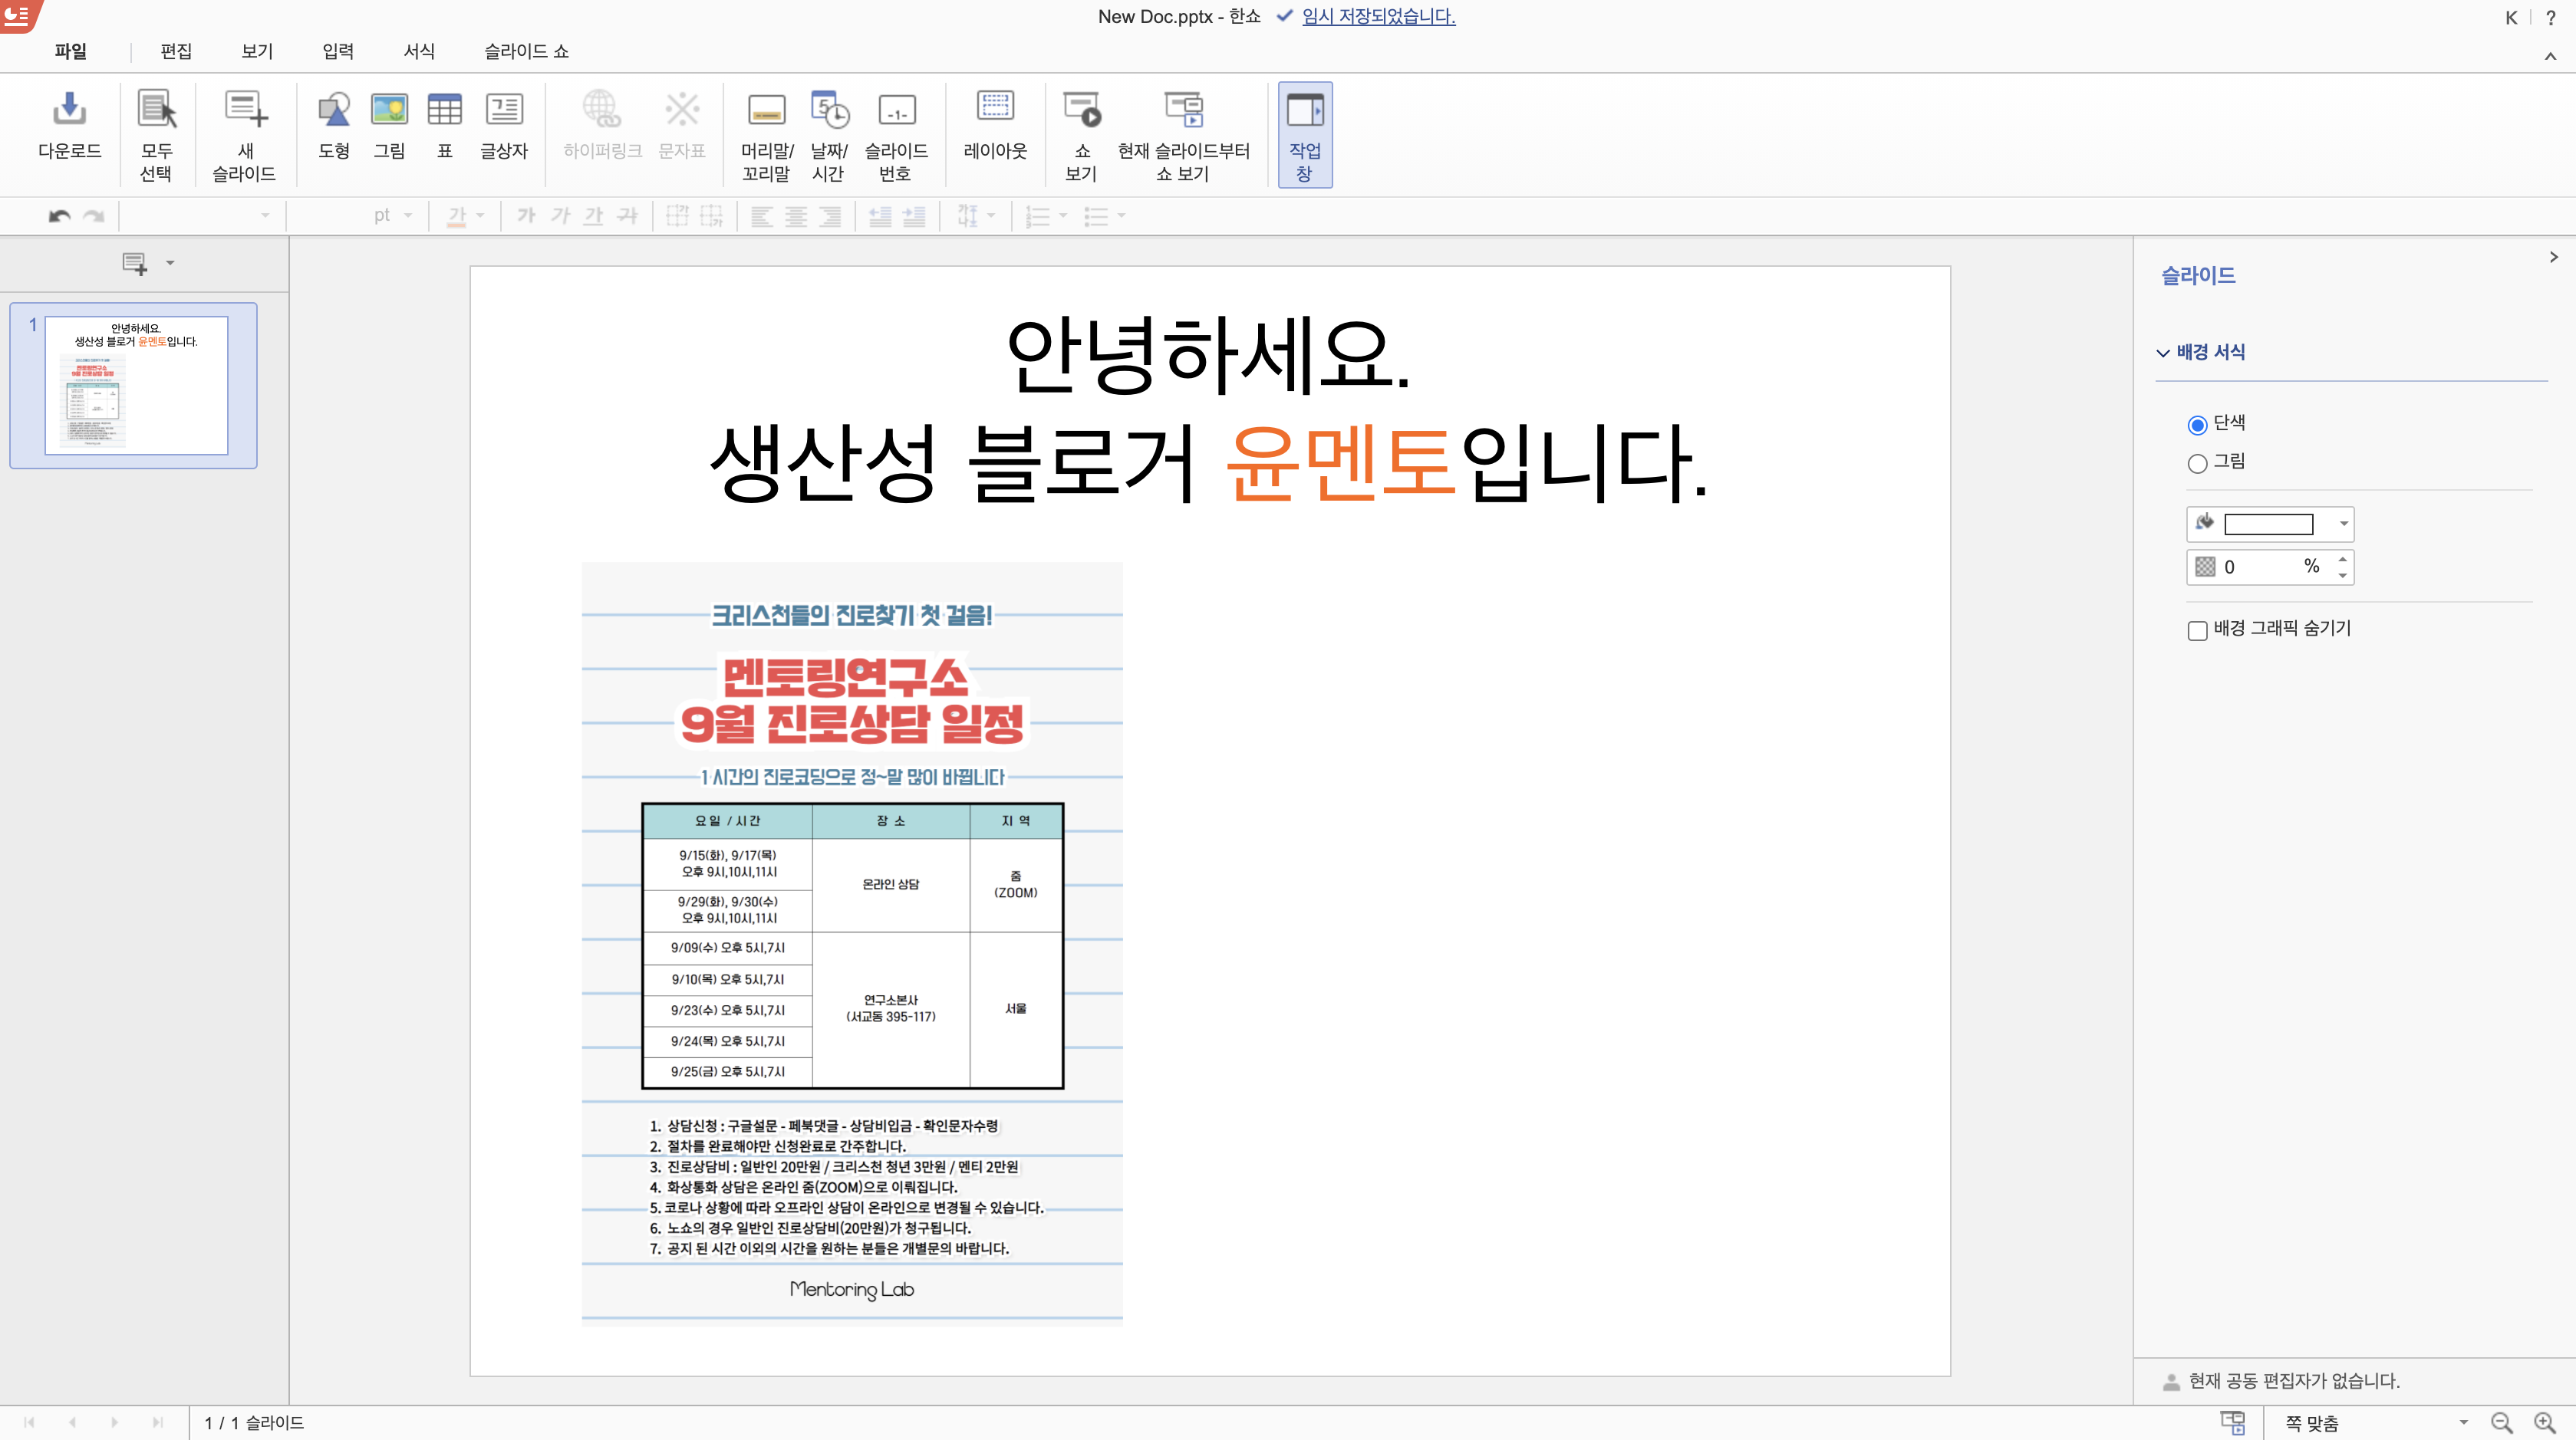
Task: Insert a shape with 도형 icon
Action: (333, 110)
